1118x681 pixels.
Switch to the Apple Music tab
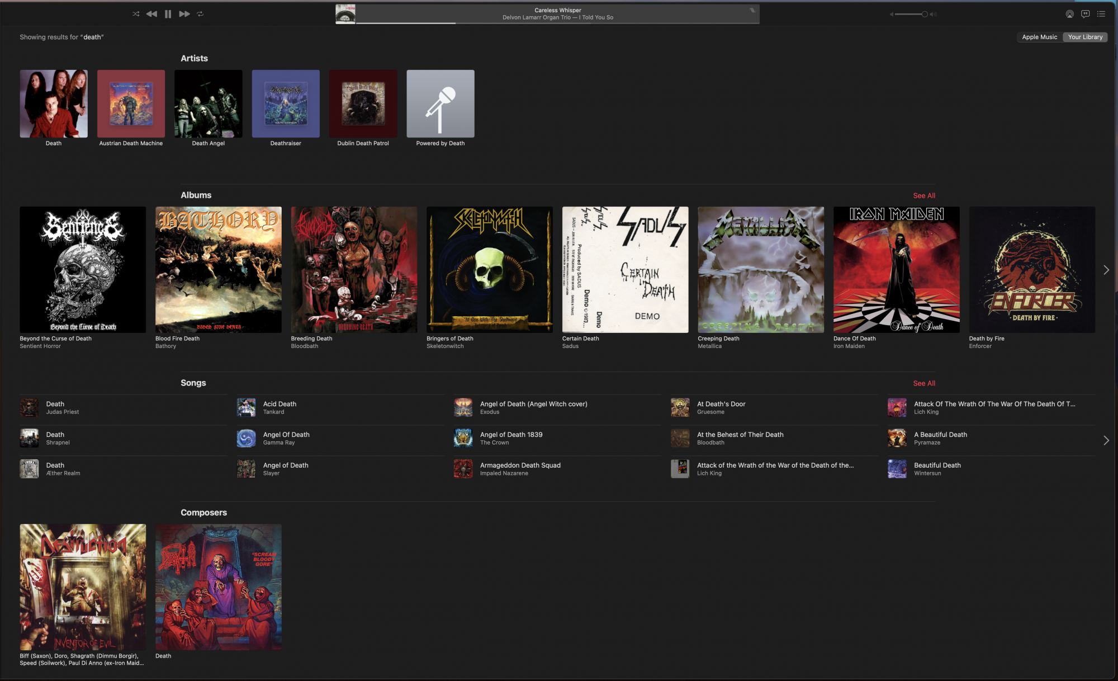pyautogui.click(x=1039, y=37)
